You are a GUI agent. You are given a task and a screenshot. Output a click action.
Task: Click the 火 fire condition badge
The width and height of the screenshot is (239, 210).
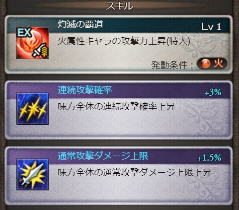click(x=212, y=63)
